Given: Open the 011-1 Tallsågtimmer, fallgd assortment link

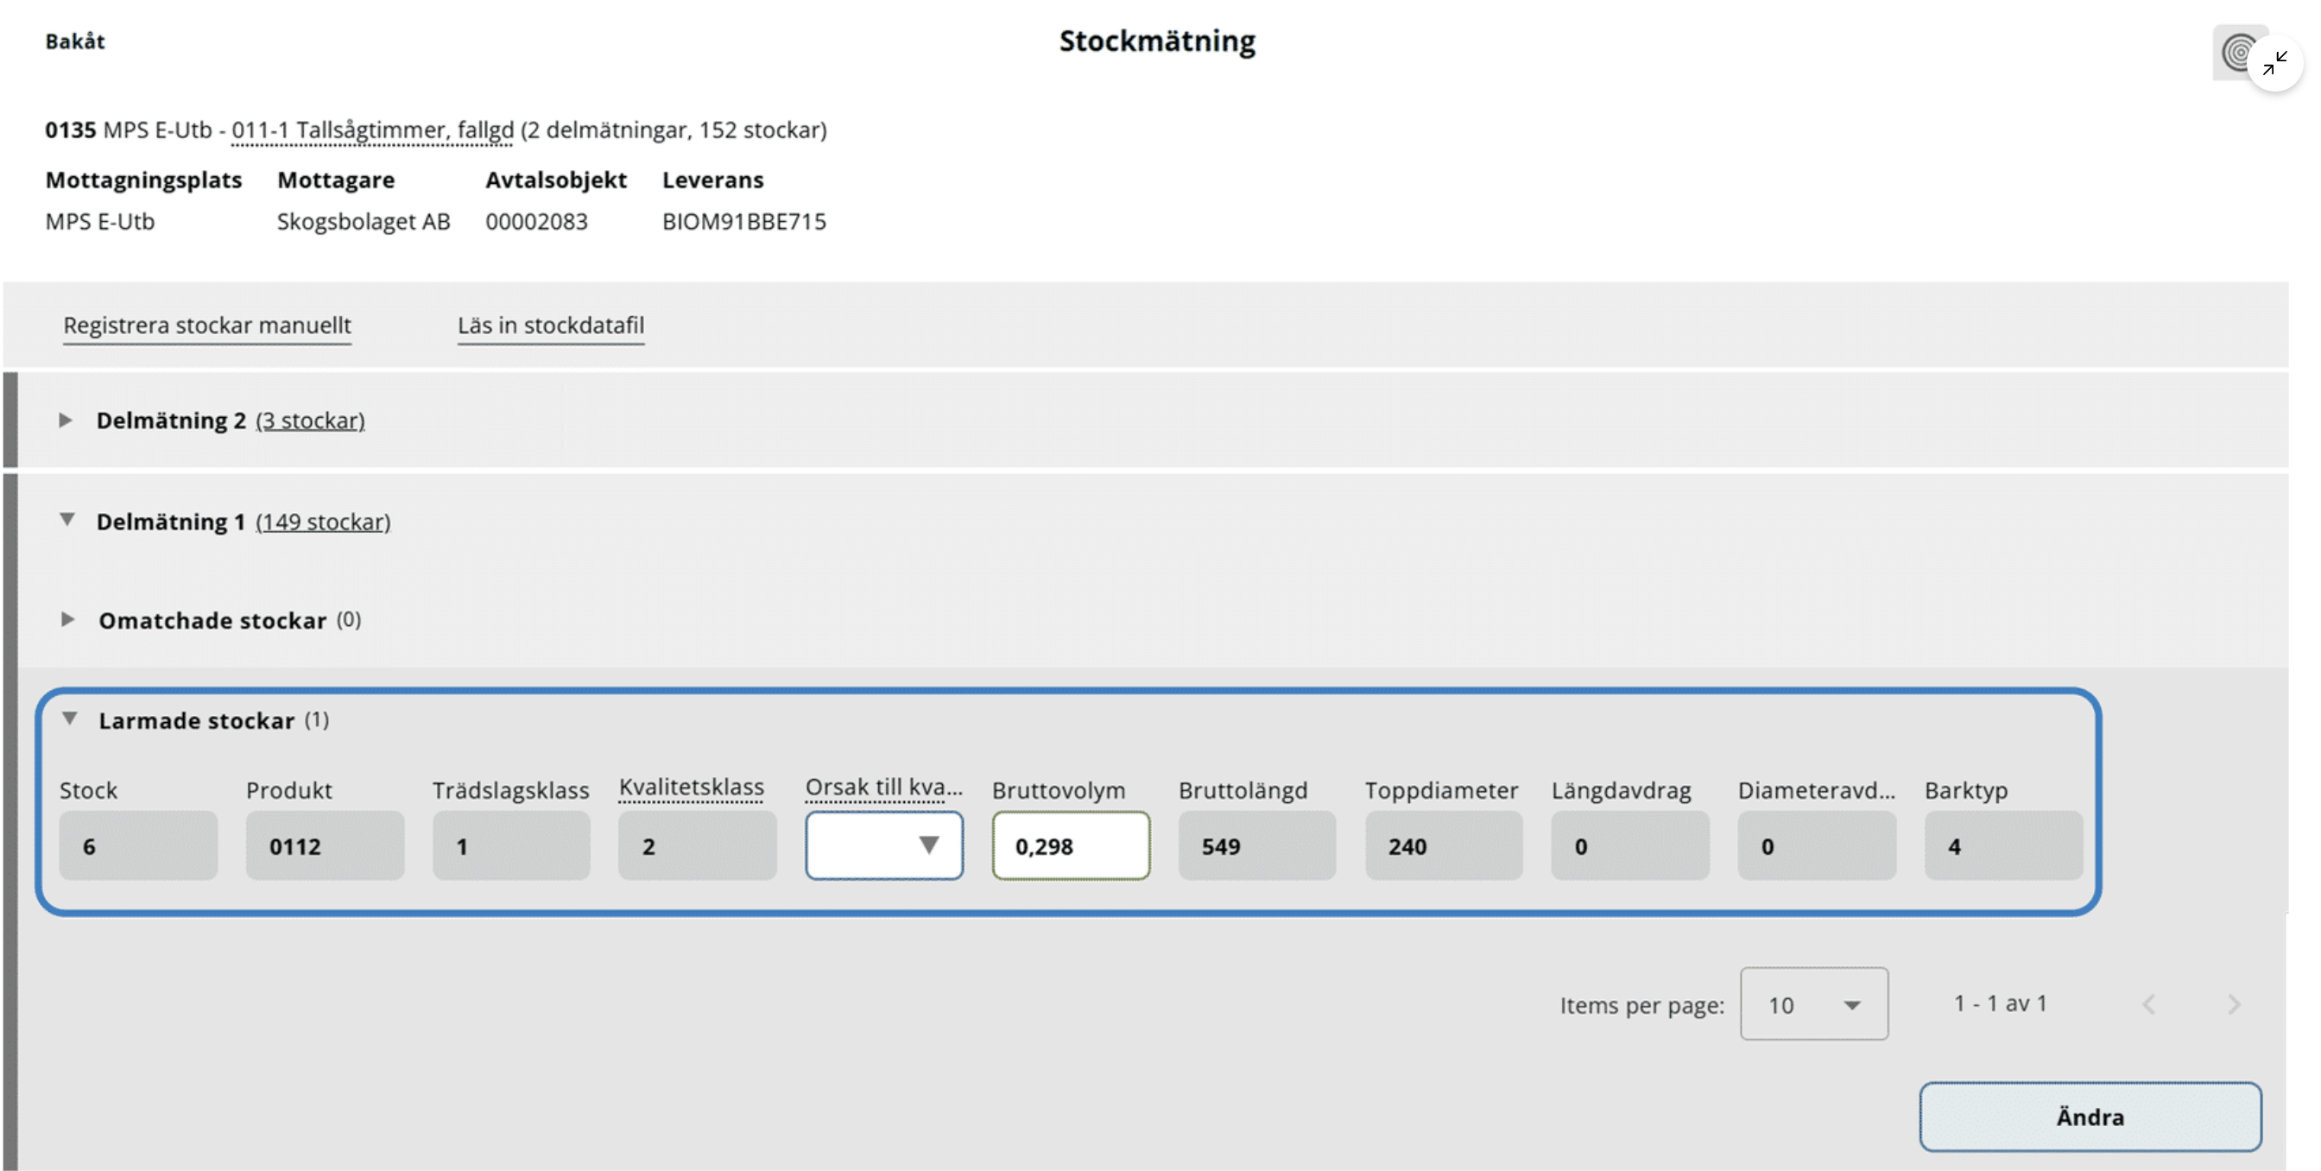Looking at the screenshot, I should click(x=372, y=130).
